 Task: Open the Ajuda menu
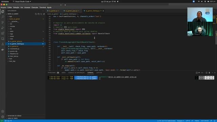coord(49,7)
